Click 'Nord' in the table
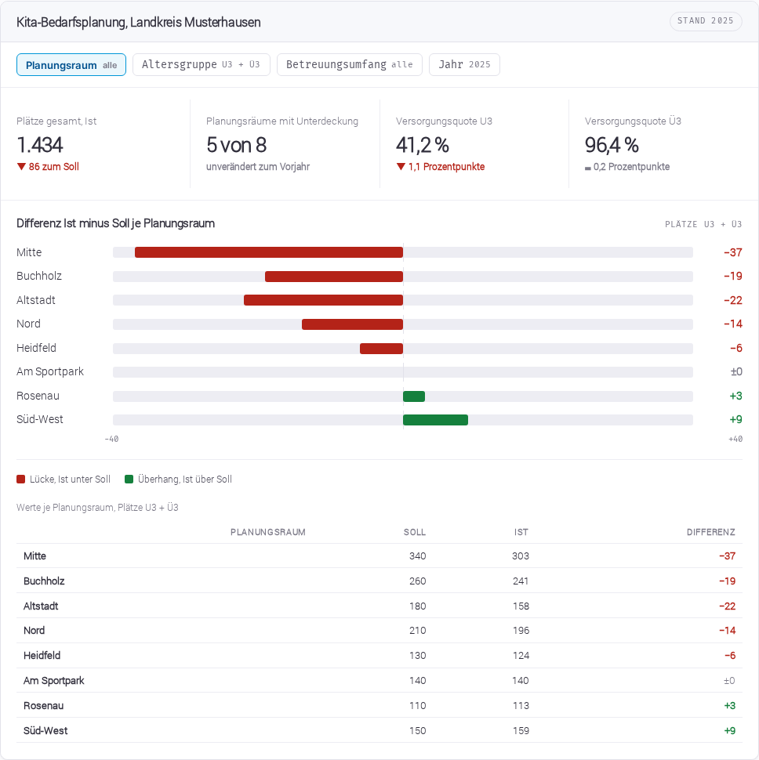759x760 pixels. click(34, 631)
